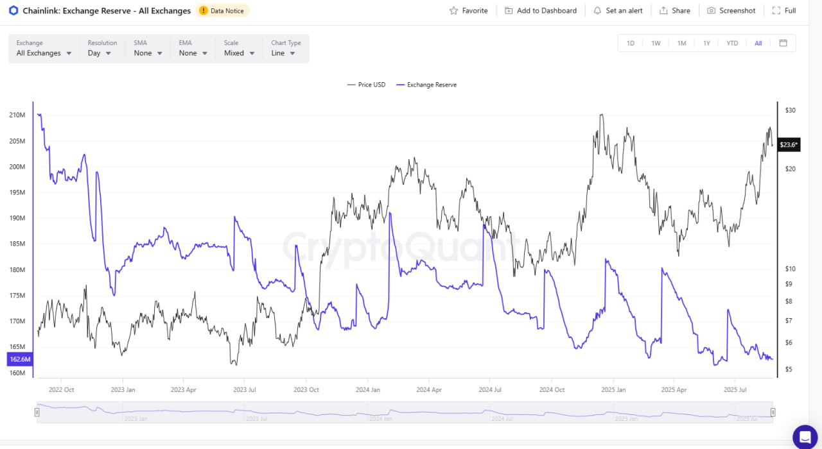822x449 pixels.
Task: Toggle the Price USD series visibility
Action: tap(366, 84)
